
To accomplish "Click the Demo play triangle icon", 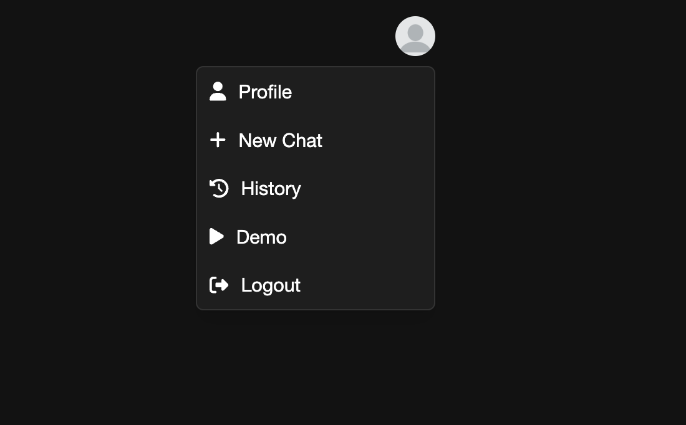I will point(216,237).
